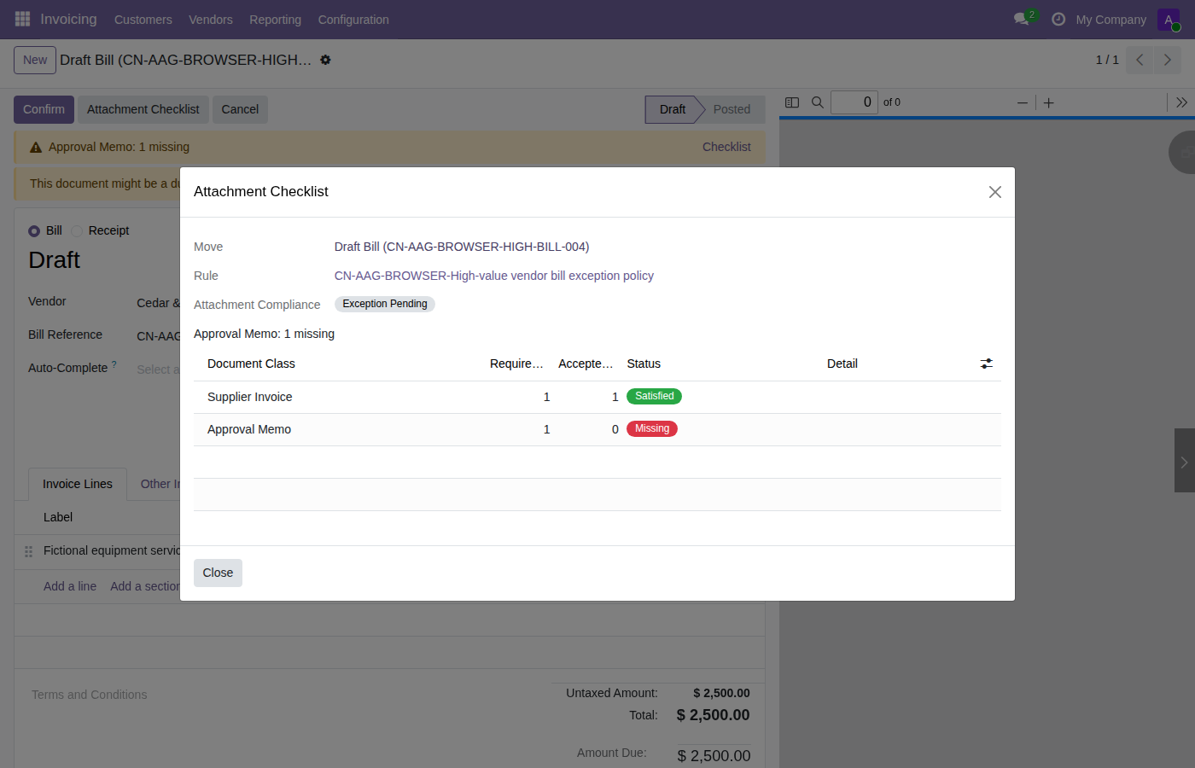1195x768 pixels.
Task: Zoom in the PDF viewer
Action: [1049, 102]
